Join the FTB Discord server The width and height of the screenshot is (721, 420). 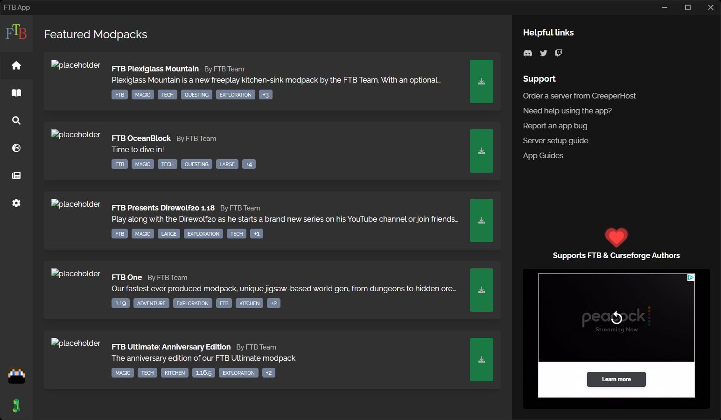[528, 53]
